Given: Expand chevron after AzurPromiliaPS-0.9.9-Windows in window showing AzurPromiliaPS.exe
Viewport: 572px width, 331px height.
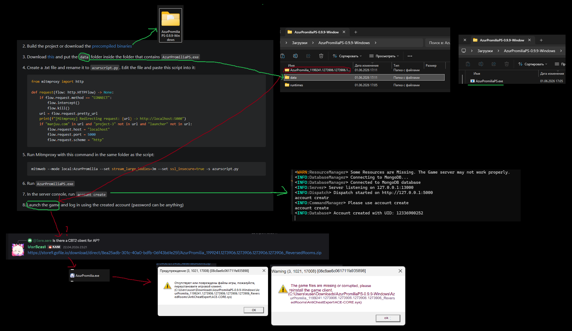Looking at the screenshot, I should [x=561, y=51].
